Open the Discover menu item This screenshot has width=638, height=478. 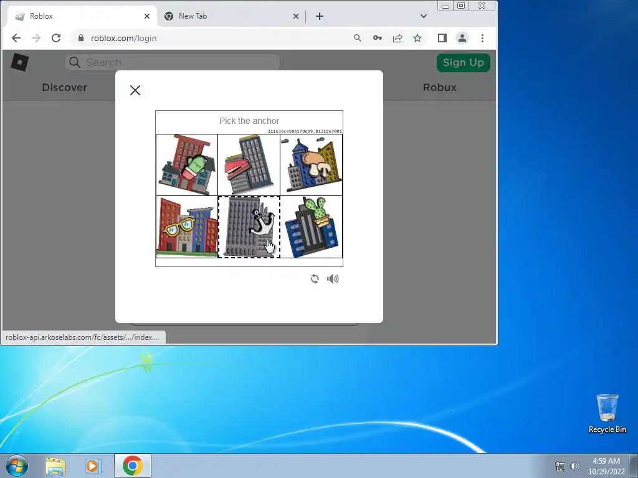click(64, 87)
